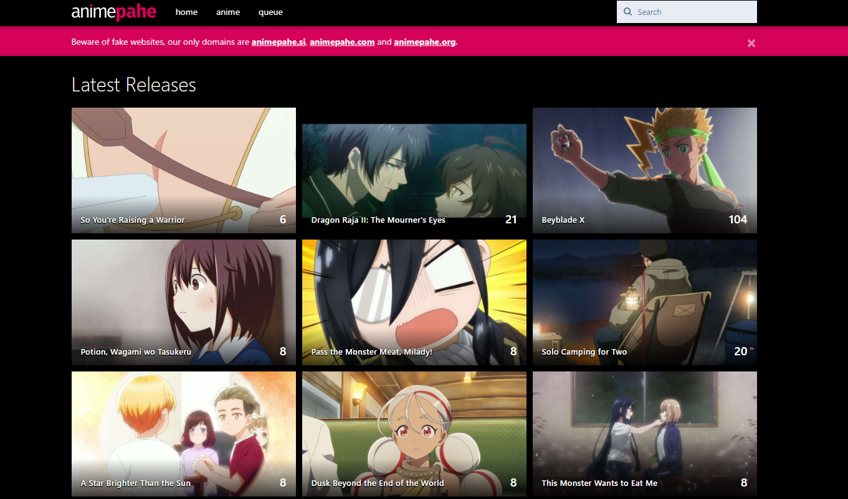
Task: Click episode number 104 on Beyblade X
Action: pyautogui.click(x=738, y=219)
